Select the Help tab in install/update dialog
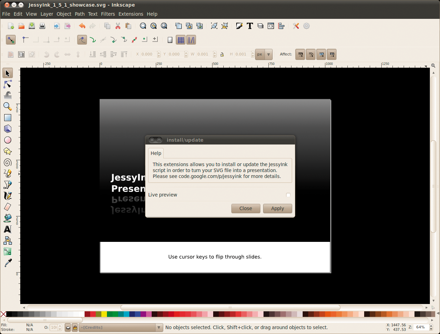This screenshot has width=440, height=334. (156, 153)
